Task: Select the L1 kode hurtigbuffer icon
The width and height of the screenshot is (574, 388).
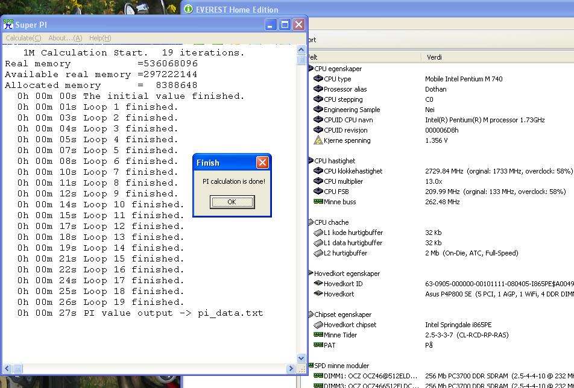Action: coord(318,232)
